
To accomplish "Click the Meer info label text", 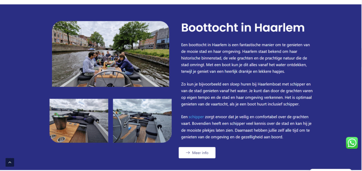I will (x=200, y=153).
